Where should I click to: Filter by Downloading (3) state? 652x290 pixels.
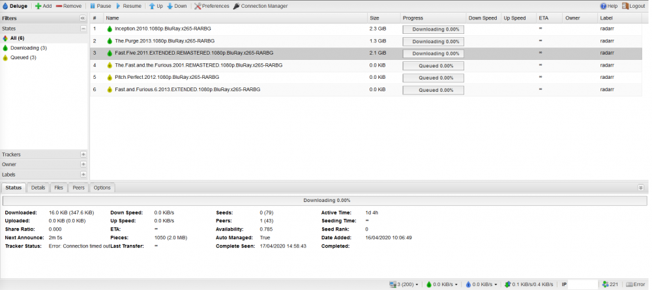pos(44,48)
